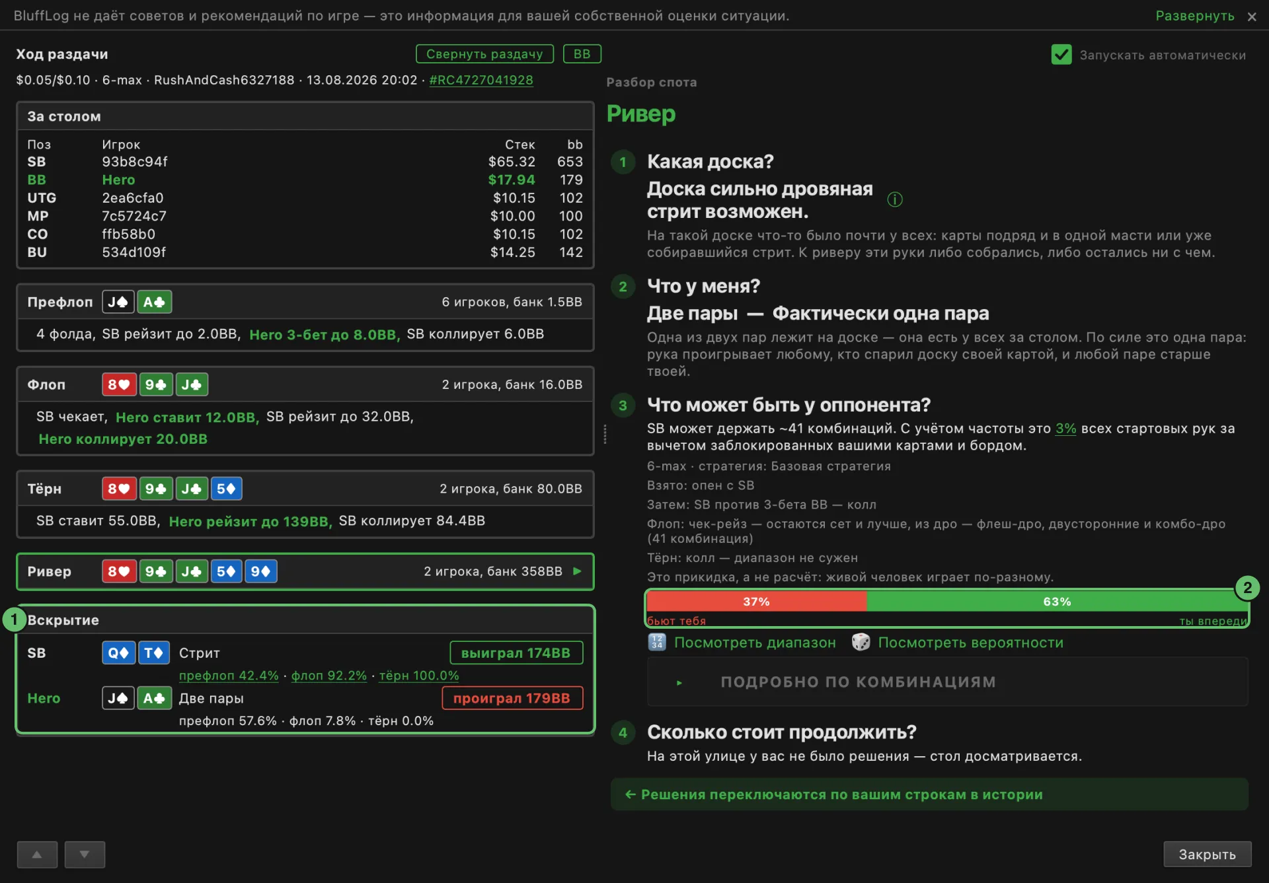The height and width of the screenshot is (883, 1269).
Task: Click the 5 of diamonds card in the Turn row
Action: coord(227,489)
